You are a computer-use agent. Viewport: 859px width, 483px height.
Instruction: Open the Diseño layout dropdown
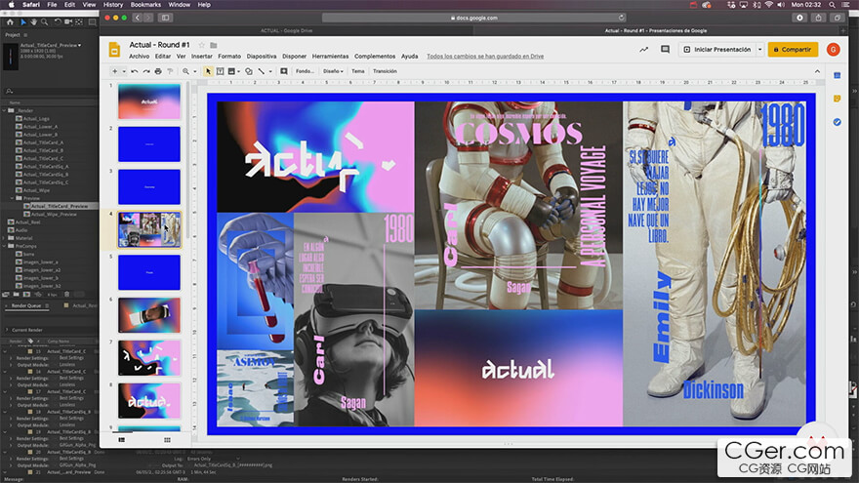coord(333,71)
